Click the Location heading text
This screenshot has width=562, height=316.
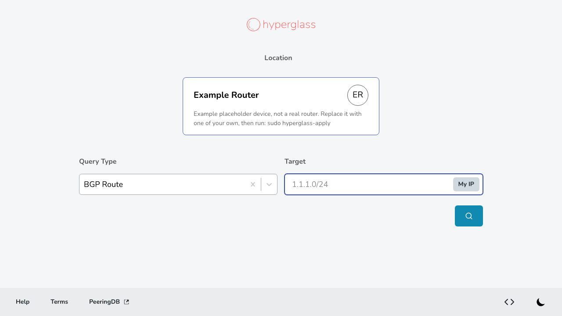coord(278,58)
